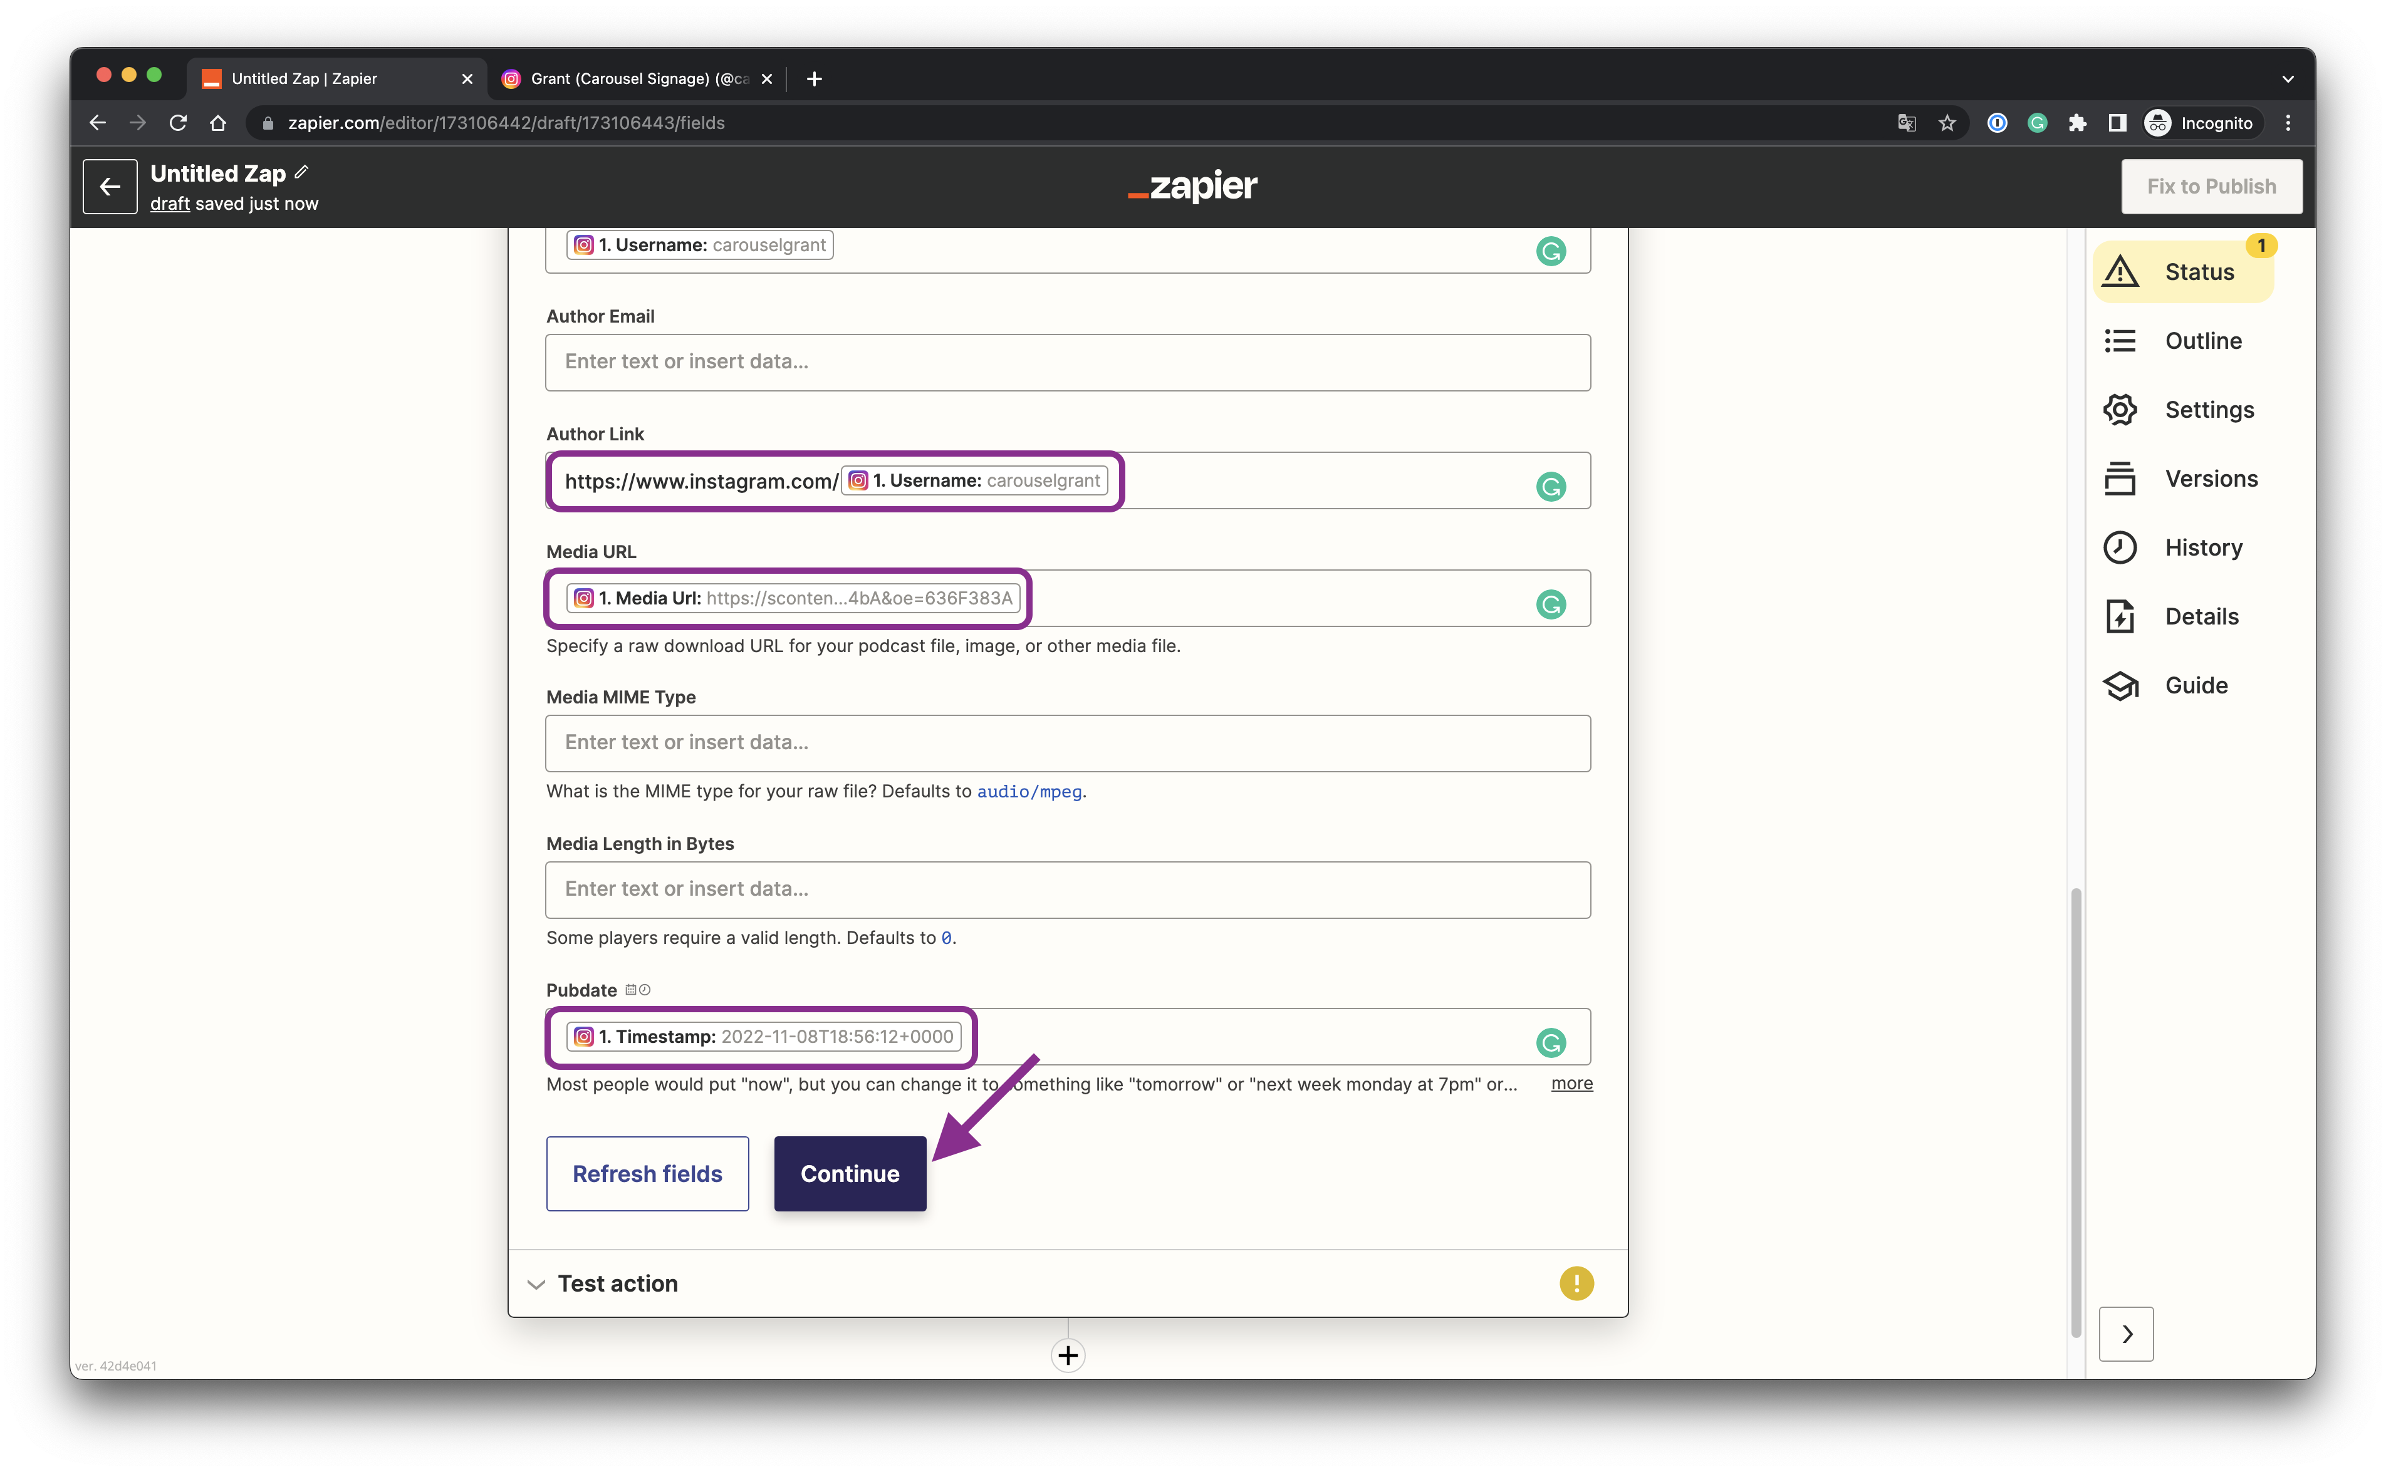Viewport: 2386px width, 1472px height.
Task: Click into the Media Length in Bytes field
Action: (1067, 889)
